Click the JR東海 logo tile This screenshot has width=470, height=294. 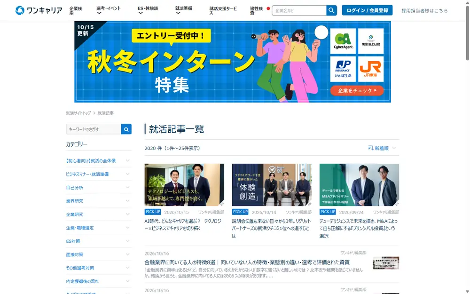(371, 69)
